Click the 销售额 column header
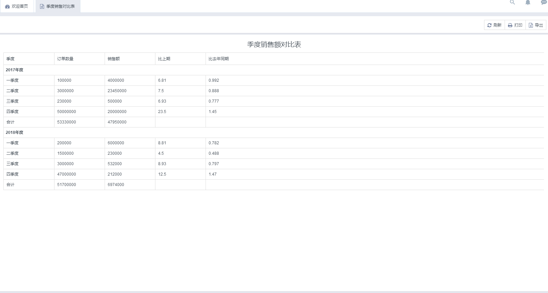This screenshot has height=293, width=548. (114, 59)
